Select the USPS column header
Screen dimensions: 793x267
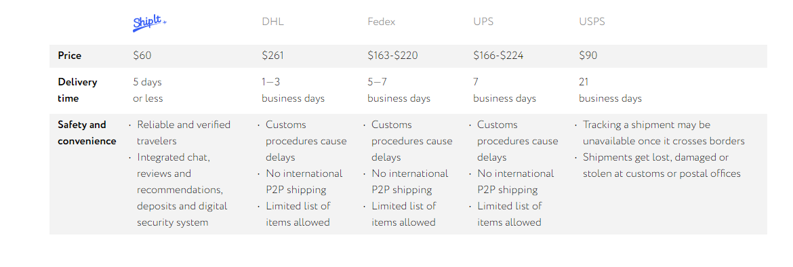592,22
